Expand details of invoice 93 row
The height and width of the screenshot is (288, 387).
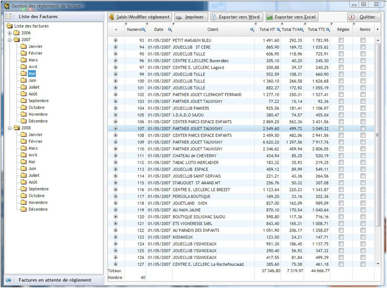pyautogui.click(x=116, y=40)
